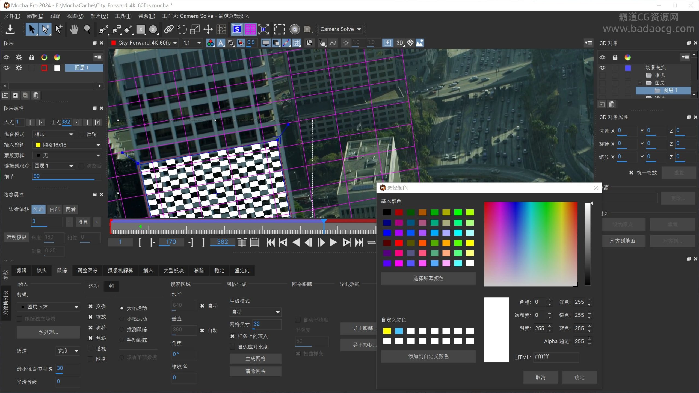Image resolution: width=699 pixels, height=393 pixels.
Task: Switch to 调整跟踪 tab
Action: [87, 270]
